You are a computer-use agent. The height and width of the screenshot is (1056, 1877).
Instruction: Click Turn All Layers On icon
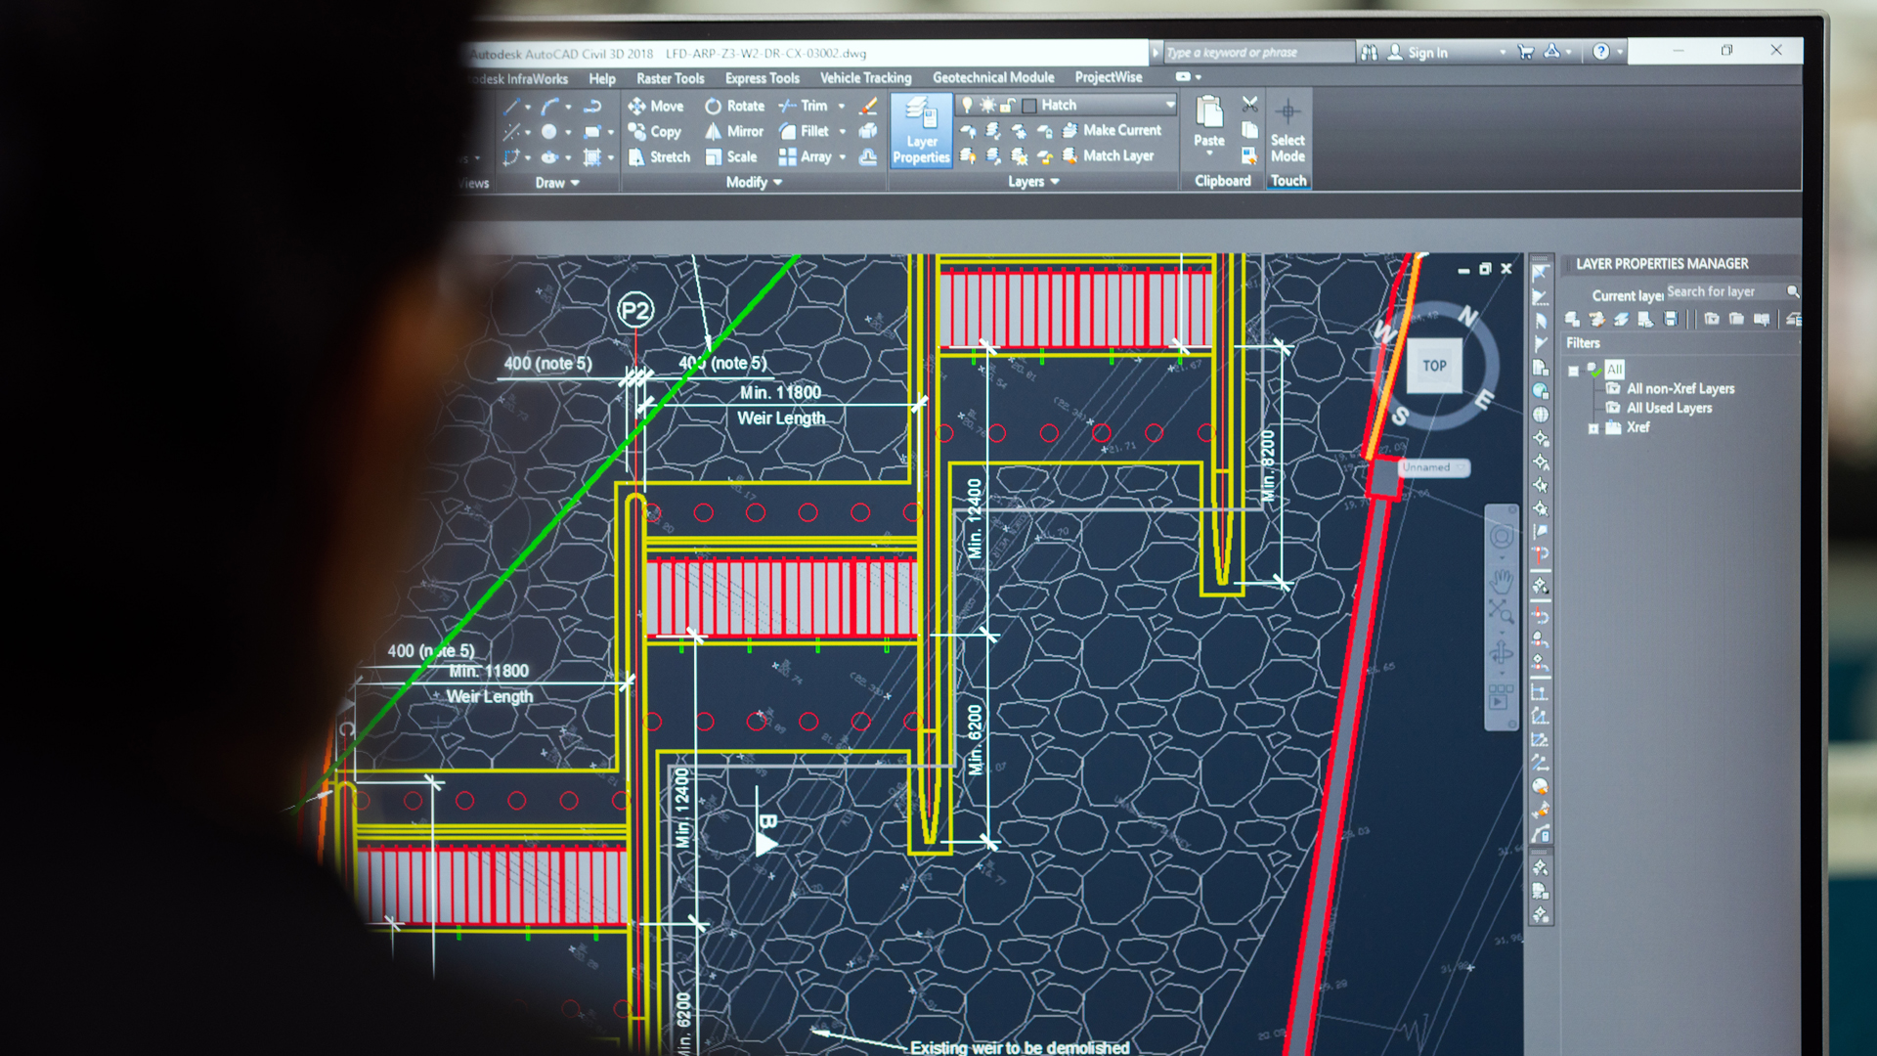(x=968, y=155)
